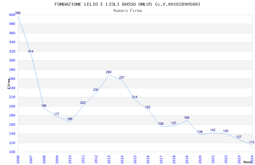The image size is (255, 165).
Task: Click the data label 166
Action: [x=70, y=119]
